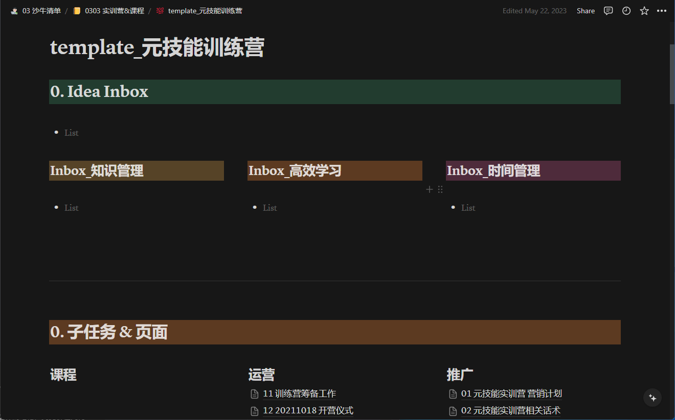Click the 100 emoji icon in breadcrumb

tap(160, 11)
